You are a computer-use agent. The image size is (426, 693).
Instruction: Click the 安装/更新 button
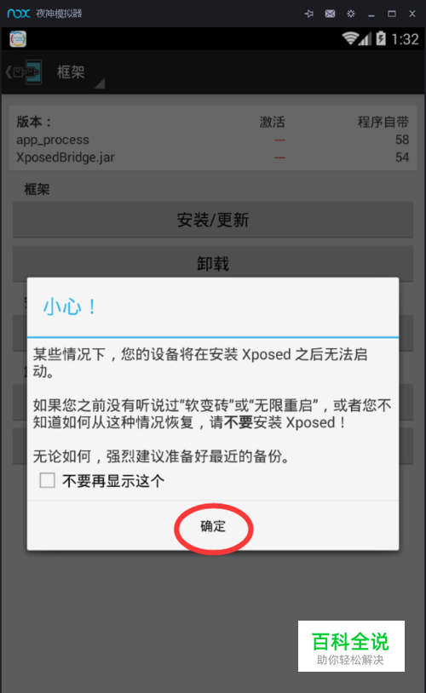click(x=213, y=220)
